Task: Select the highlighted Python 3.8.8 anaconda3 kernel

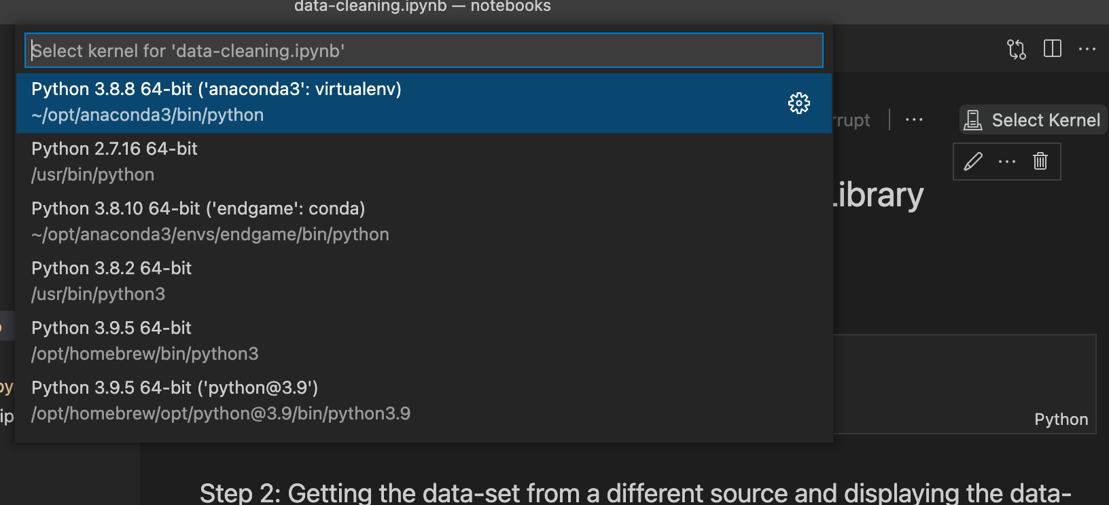Action: (272, 102)
